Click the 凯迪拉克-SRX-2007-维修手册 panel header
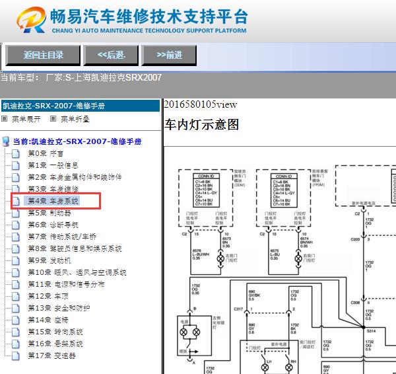The height and width of the screenshot is (374, 396). pyautogui.click(x=81, y=106)
